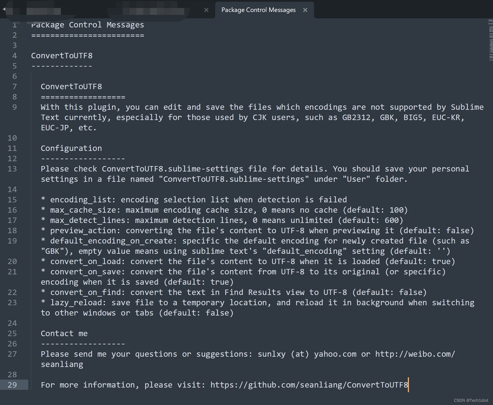Select line number 1 in the gutter
Image resolution: width=493 pixels, height=405 pixels.
tap(14, 25)
